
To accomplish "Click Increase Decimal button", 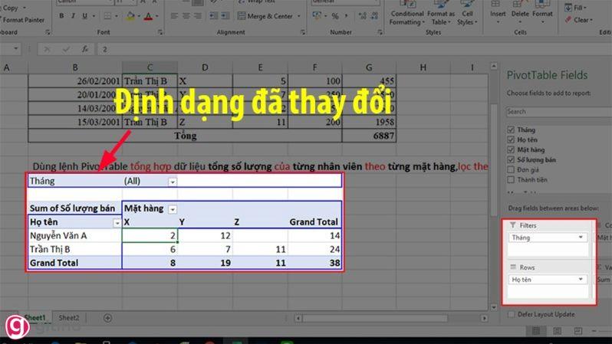I will (362, 16).
